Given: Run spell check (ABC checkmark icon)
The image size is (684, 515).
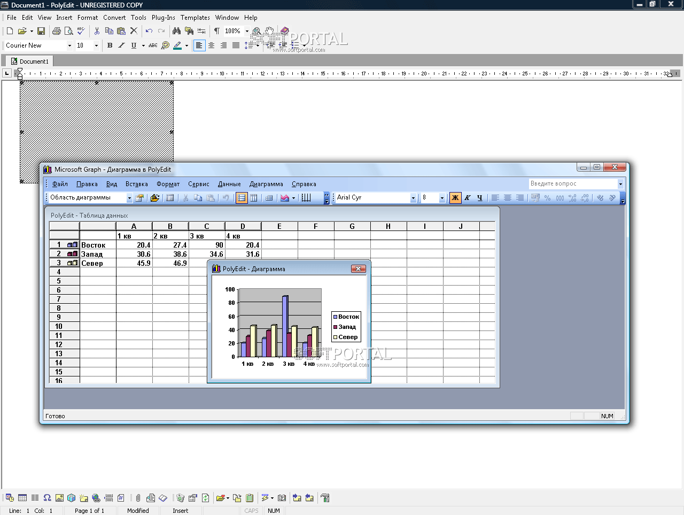Looking at the screenshot, I should (x=81, y=31).
